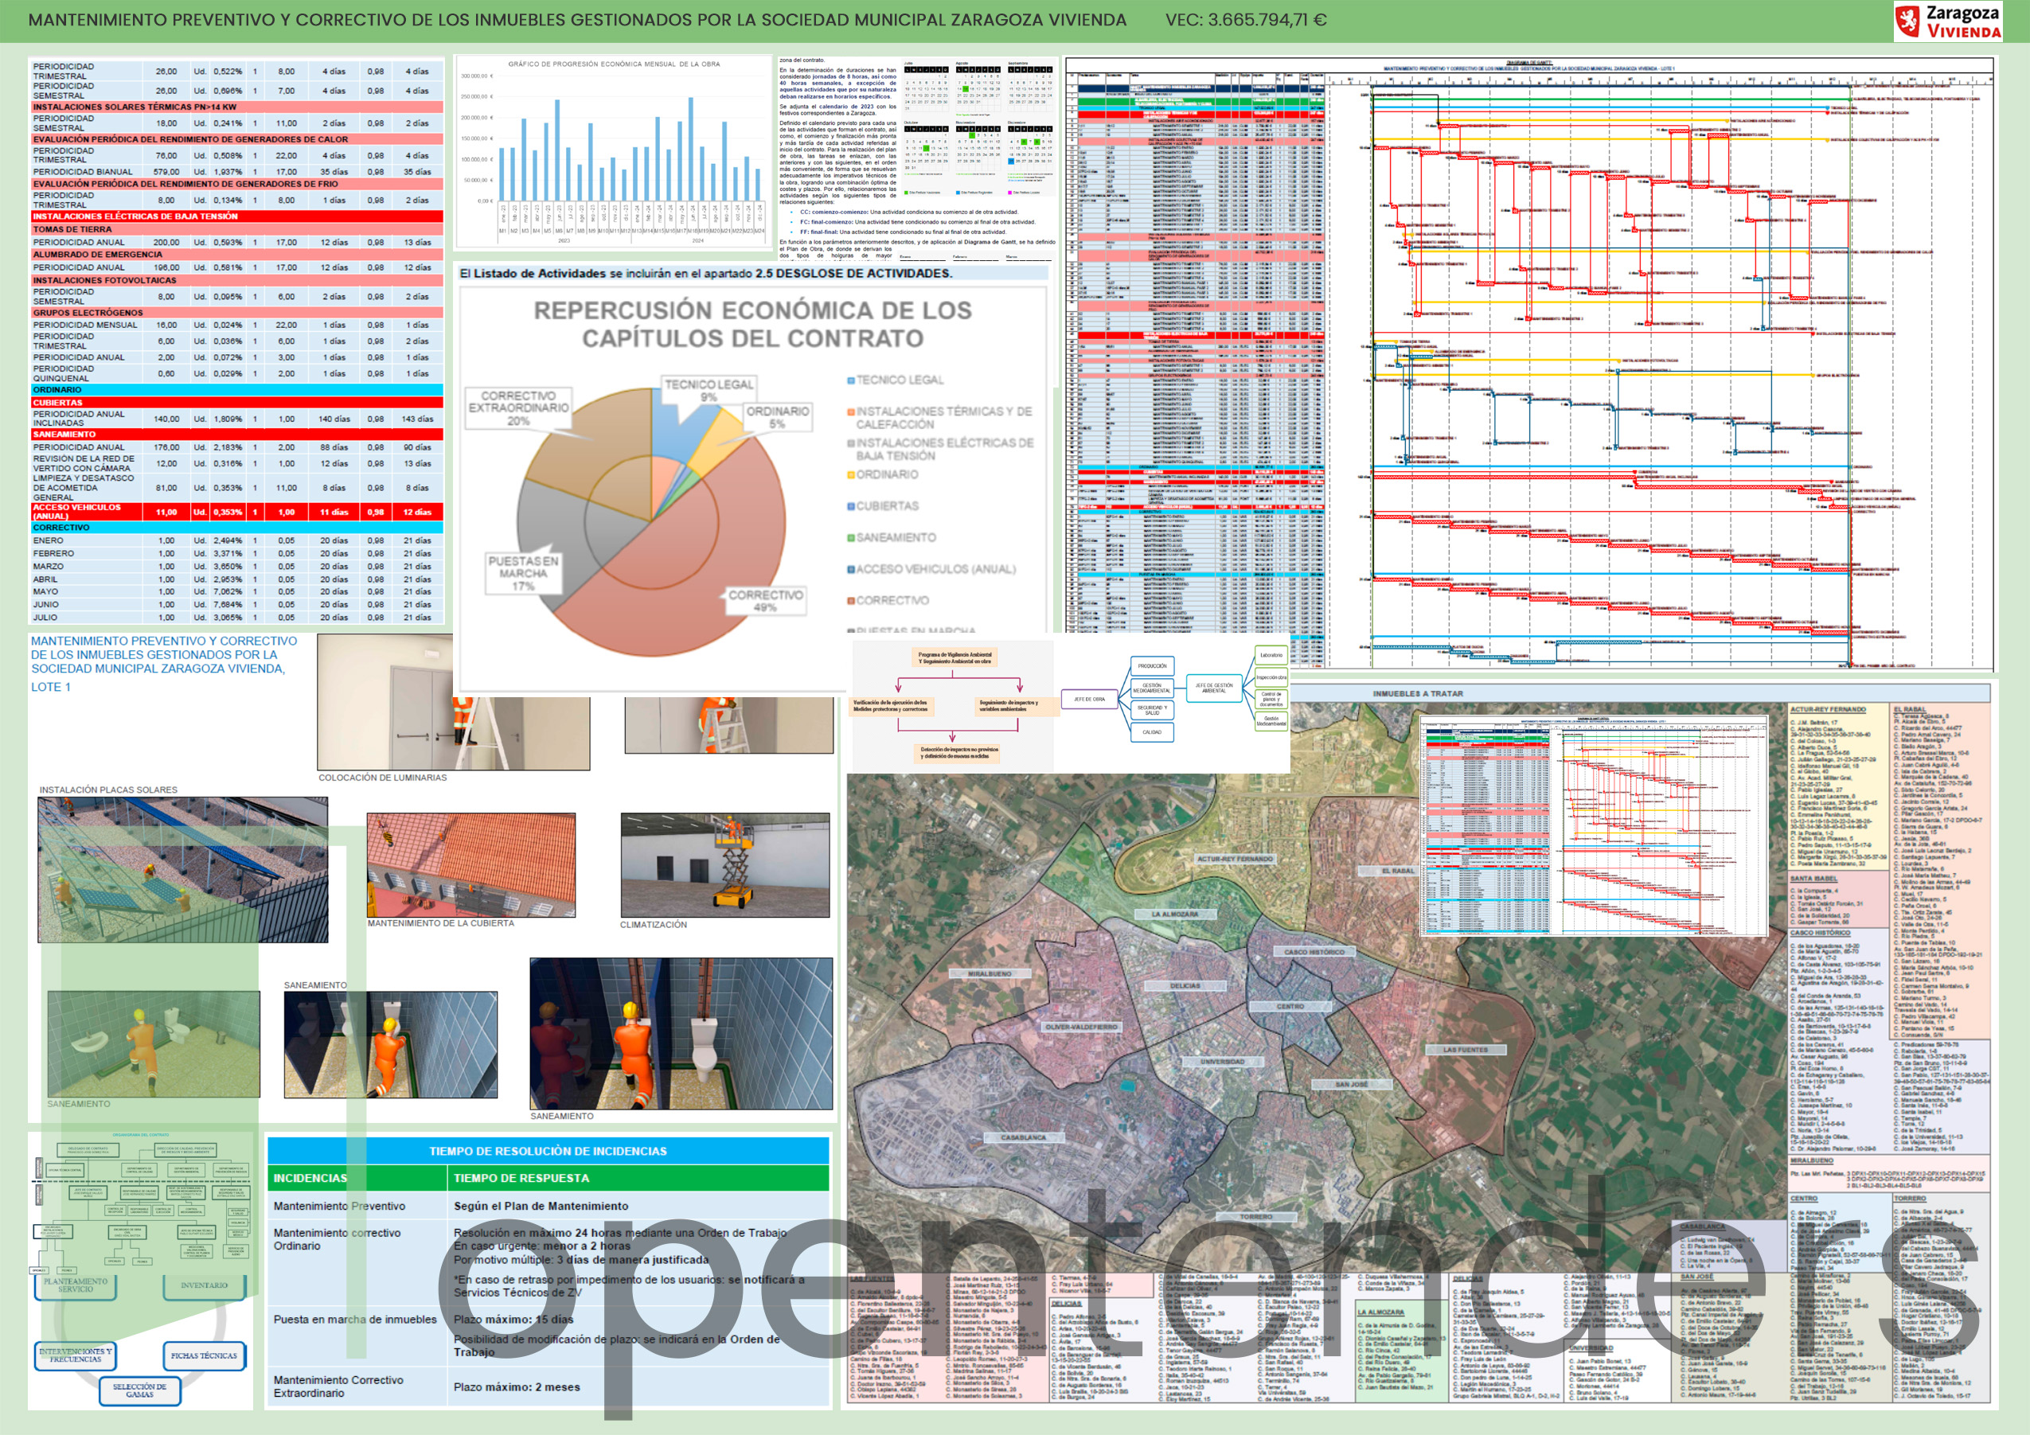2030x1435 pixels.
Task: Click the monthly economic progression bar chart
Action: pyautogui.click(x=614, y=152)
